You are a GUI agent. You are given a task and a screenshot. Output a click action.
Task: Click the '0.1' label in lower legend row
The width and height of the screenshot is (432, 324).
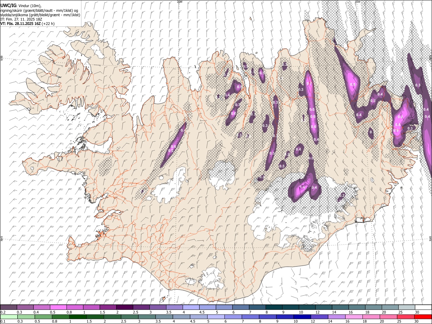coord(3,322)
